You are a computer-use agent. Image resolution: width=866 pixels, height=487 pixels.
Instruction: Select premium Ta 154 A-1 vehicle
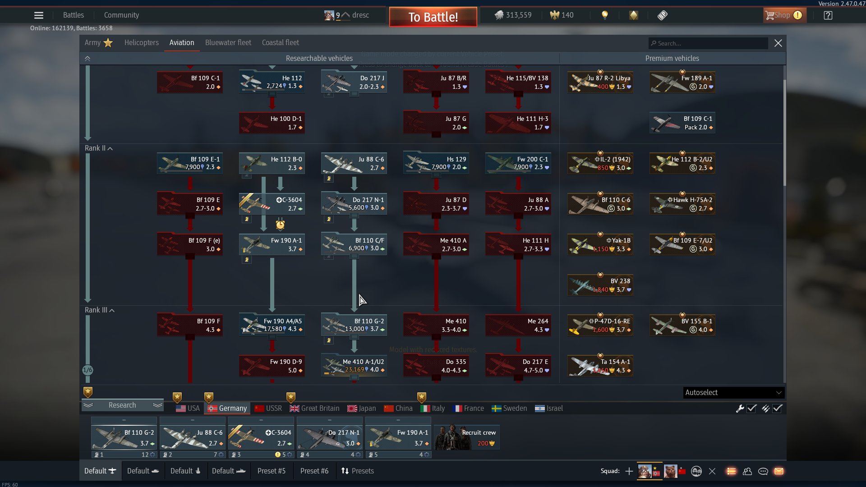click(x=600, y=366)
